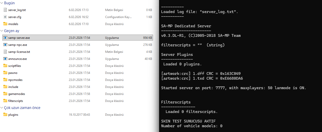Click the announce.exe application icon
The width and height of the screenshot is (322, 132).
tap(5, 59)
